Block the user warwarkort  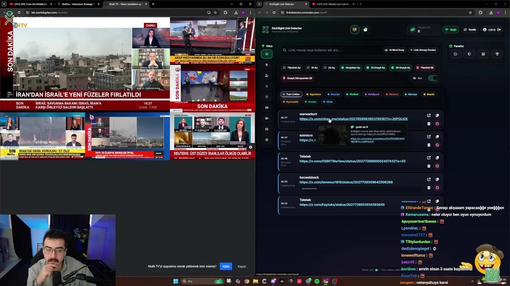(437, 124)
